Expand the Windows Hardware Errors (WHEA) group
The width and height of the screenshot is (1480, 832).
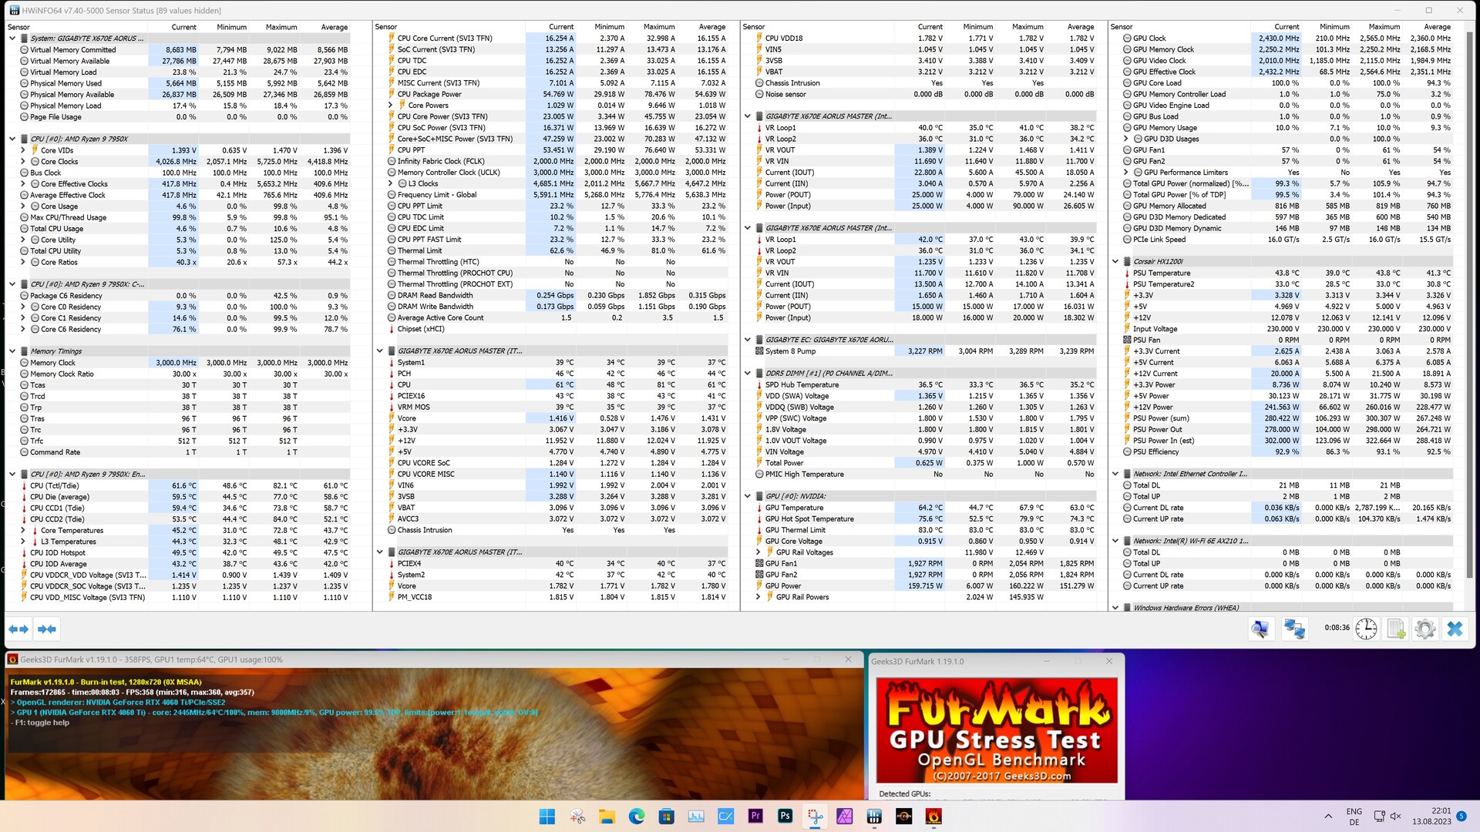[1115, 608]
